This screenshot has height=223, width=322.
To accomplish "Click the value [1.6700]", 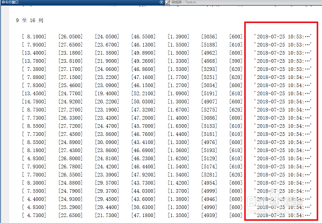I will tap(179, 110).
